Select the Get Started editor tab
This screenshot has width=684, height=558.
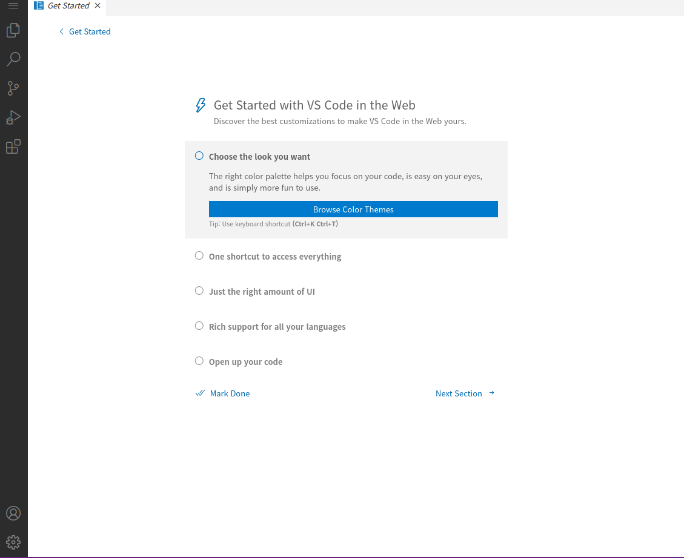[67, 6]
